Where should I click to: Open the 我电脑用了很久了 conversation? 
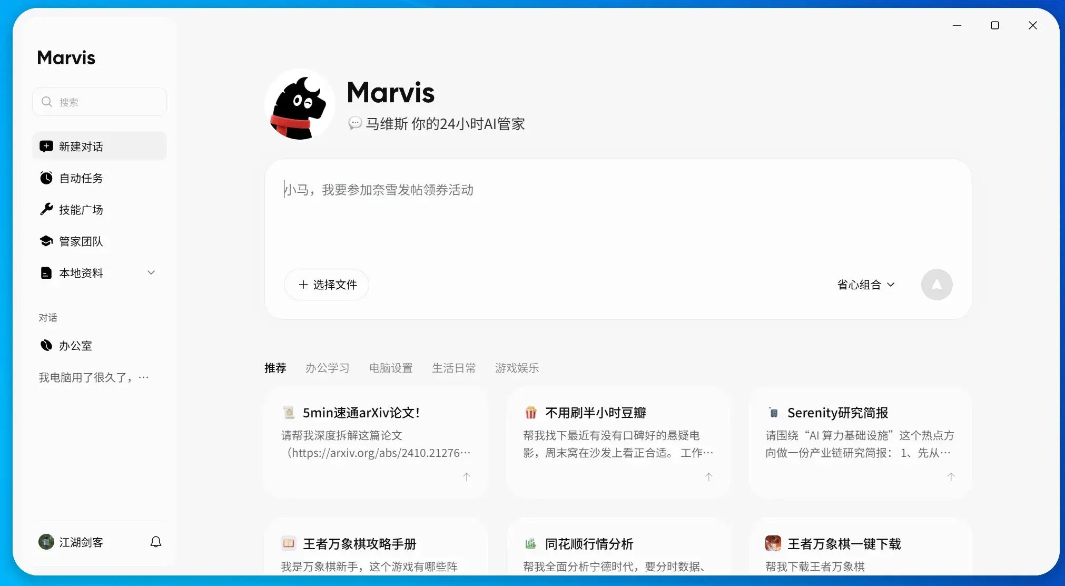94,377
